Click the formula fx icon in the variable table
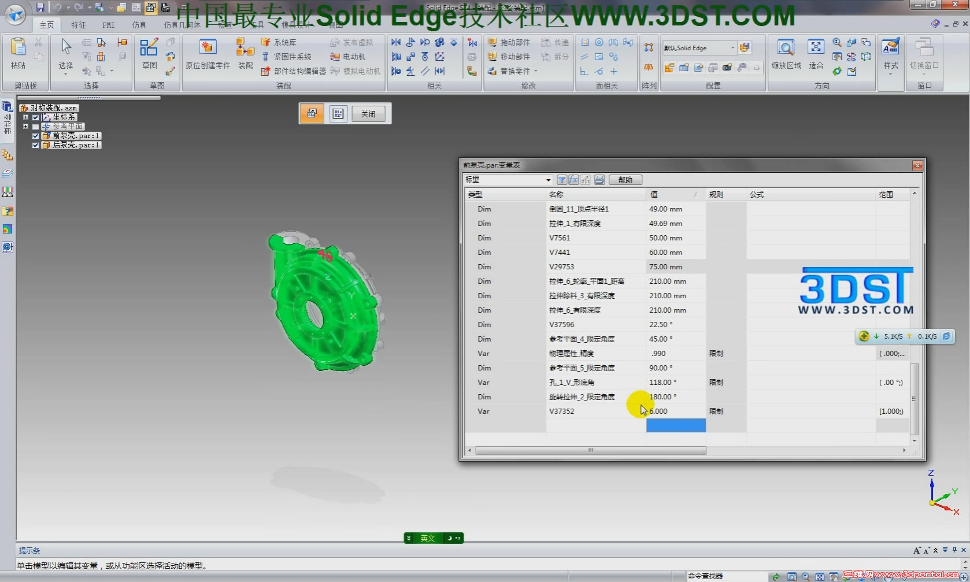The image size is (970, 582). click(573, 180)
